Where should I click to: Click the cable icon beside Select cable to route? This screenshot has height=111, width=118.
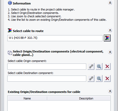pos(10,30)
